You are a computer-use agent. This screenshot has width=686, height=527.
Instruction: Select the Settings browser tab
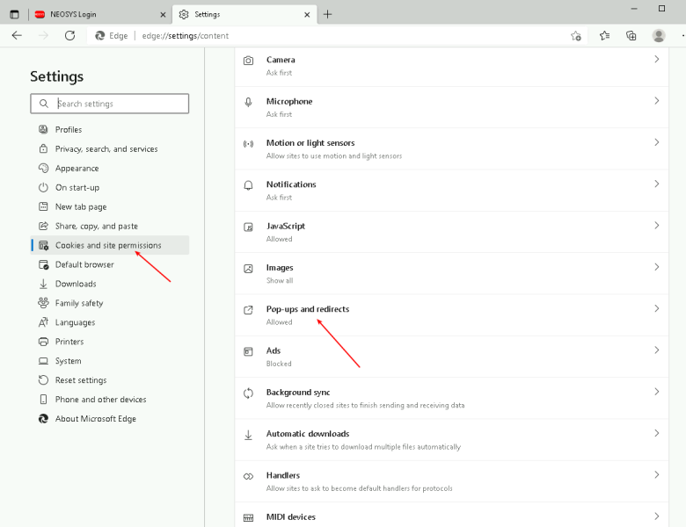point(245,14)
